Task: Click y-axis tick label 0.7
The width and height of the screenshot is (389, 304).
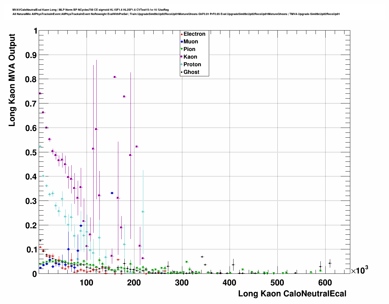Action: point(31,104)
